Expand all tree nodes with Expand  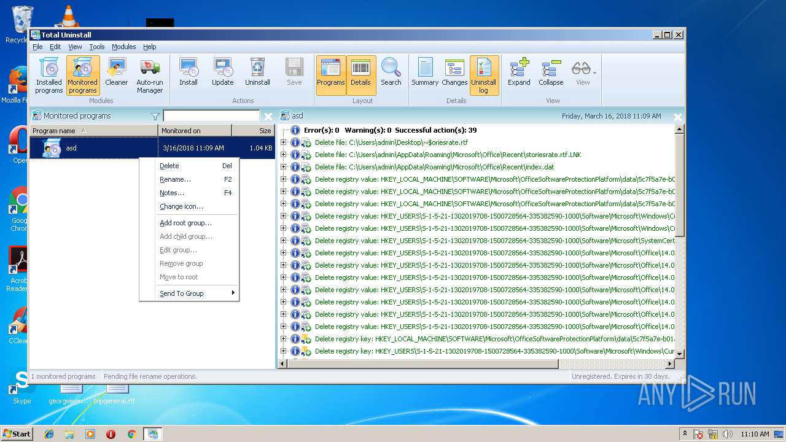pos(519,72)
